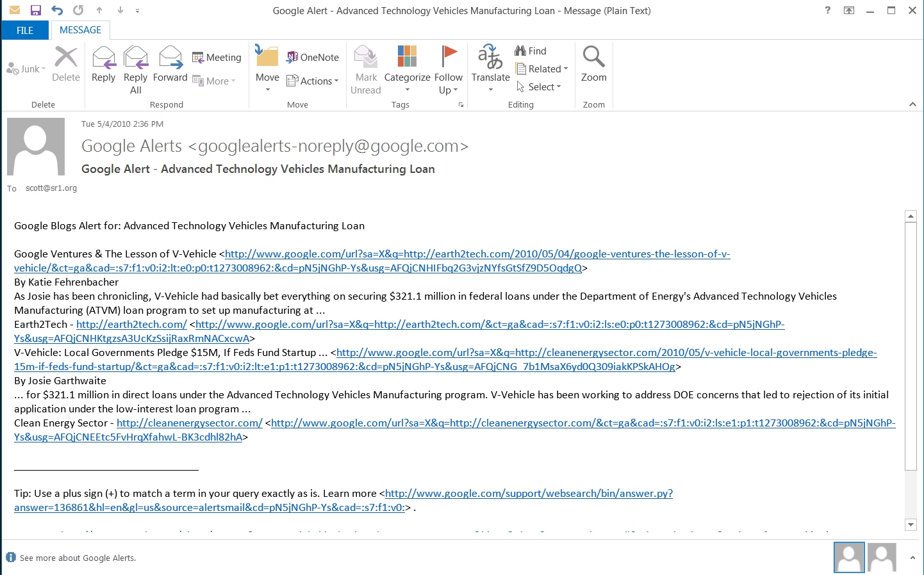Open the Actions dropdown menu
The height and width of the screenshot is (575, 924).
click(x=313, y=81)
